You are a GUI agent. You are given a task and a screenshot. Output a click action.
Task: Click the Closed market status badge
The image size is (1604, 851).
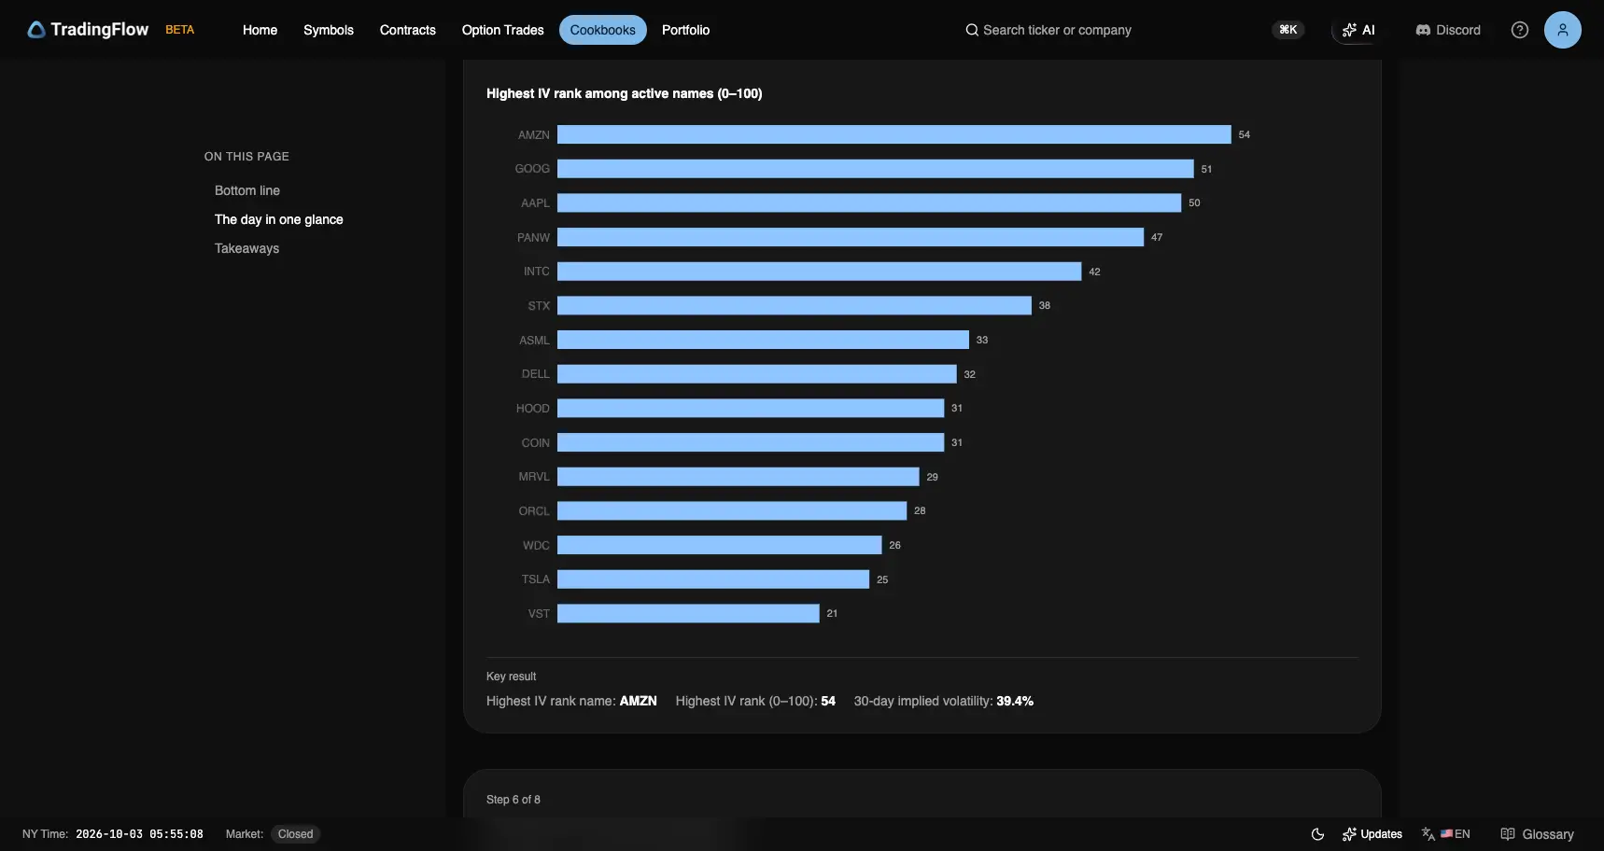tap(295, 834)
